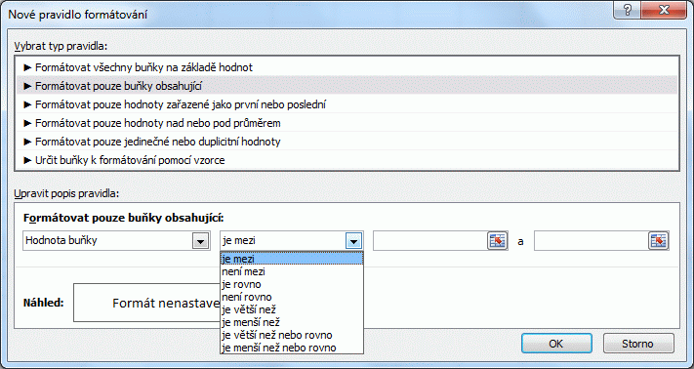Choose 'není rovno' in operator list

click(292, 297)
